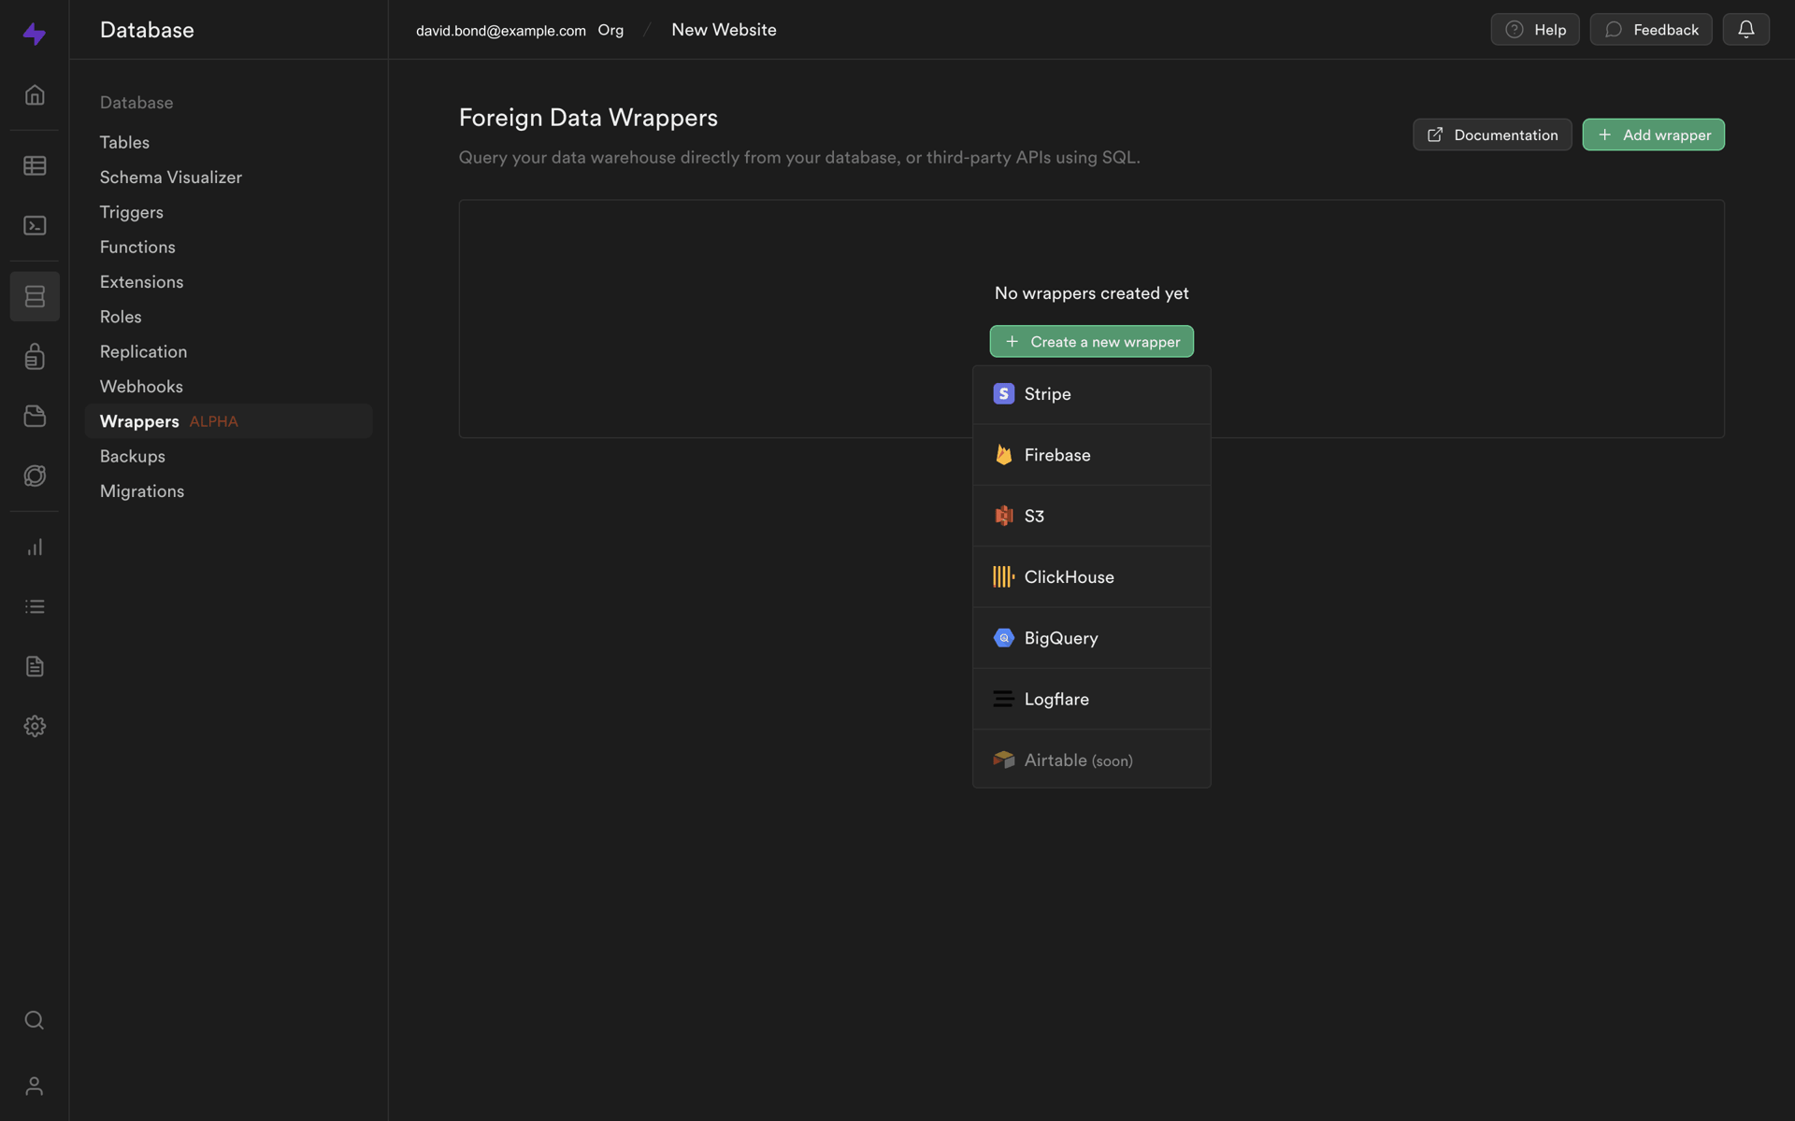
Task: Open the Org breadcrumb link
Action: tap(610, 30)
